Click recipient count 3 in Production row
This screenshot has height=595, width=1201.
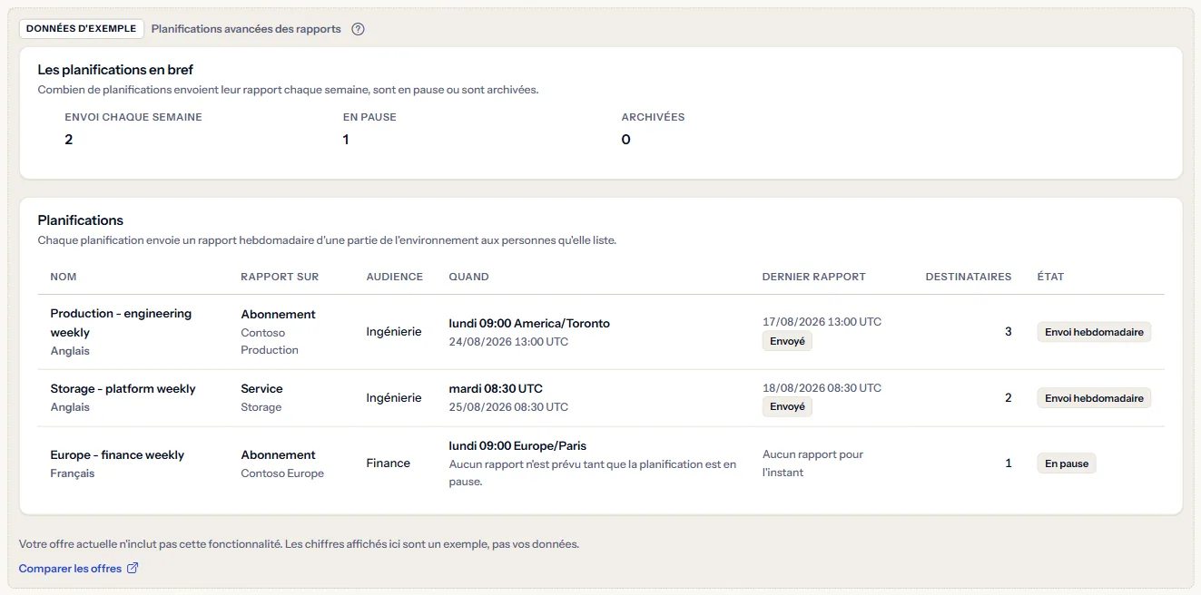click(x=1008, y=332)
